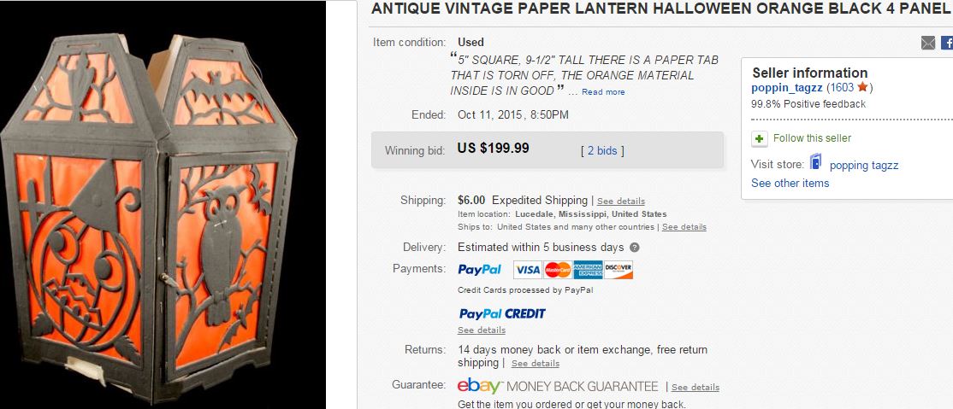The width and height of the screenshot is (953, 409).
Task: Click the delivery estimate help icon
Action: tap(635, 248)
